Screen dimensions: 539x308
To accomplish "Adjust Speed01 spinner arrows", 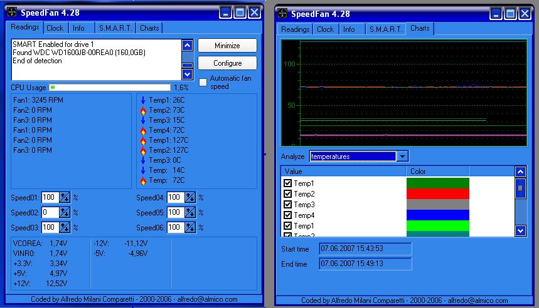I will pos(65,198).
